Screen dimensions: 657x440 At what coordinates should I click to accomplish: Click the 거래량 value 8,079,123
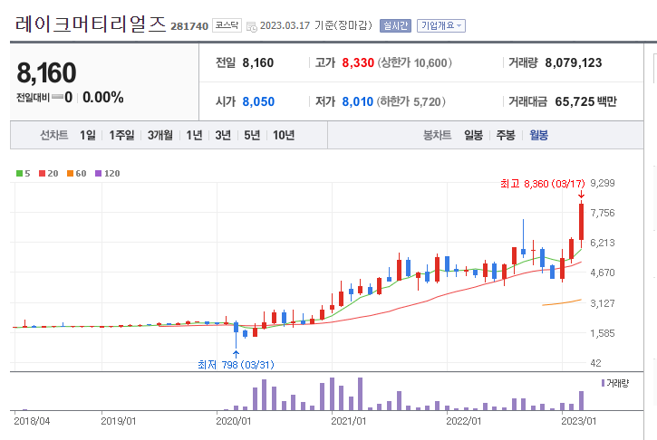click(x=574, y=62)
